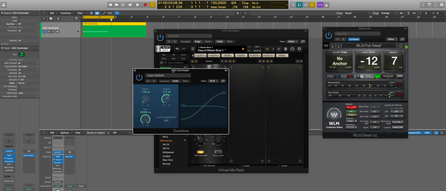Click Compare in Virtual Mix Rack header
The height and width of the screenshot is (191, 446).
(x=186, y=41)
